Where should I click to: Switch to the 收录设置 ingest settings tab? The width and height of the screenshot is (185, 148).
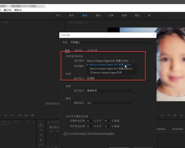92,50
